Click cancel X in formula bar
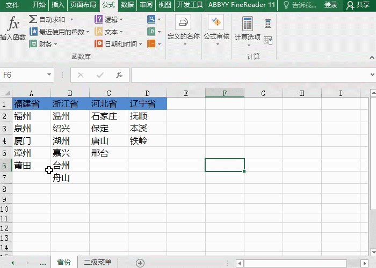376x268 pixels. (x=81, y=75)
